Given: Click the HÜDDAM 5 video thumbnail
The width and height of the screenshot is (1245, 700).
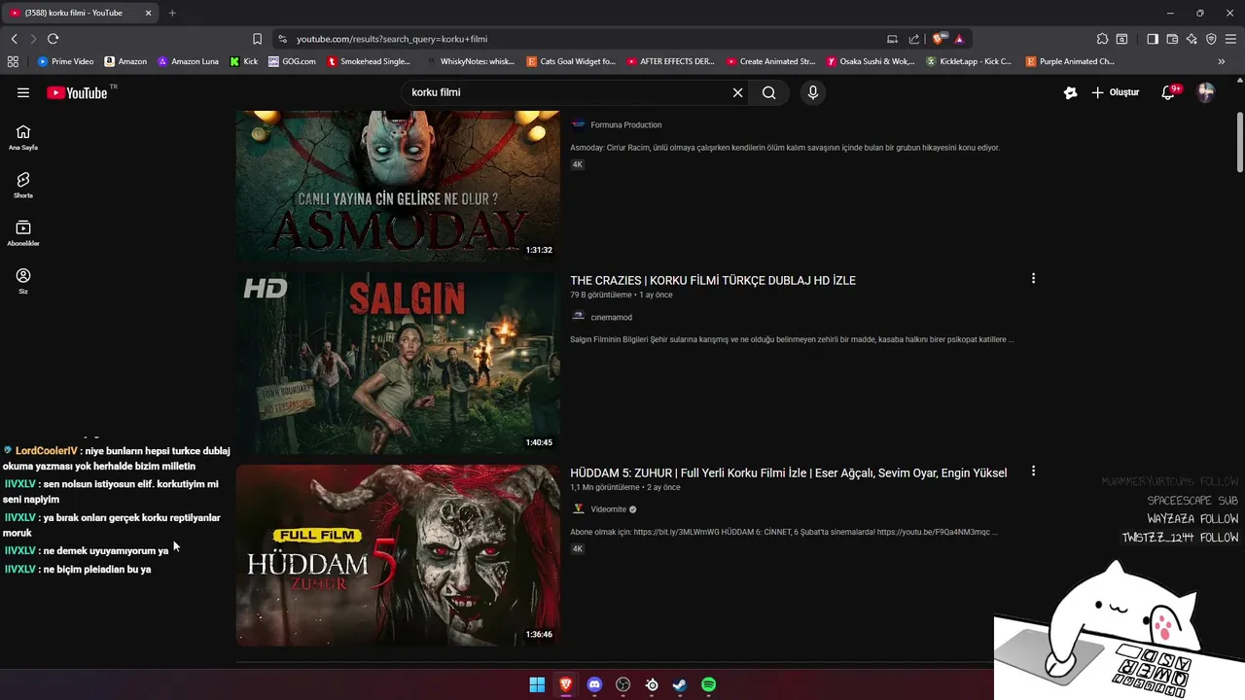Looking at the screenshot, I should pyautogui.click(x=398, y=555).
